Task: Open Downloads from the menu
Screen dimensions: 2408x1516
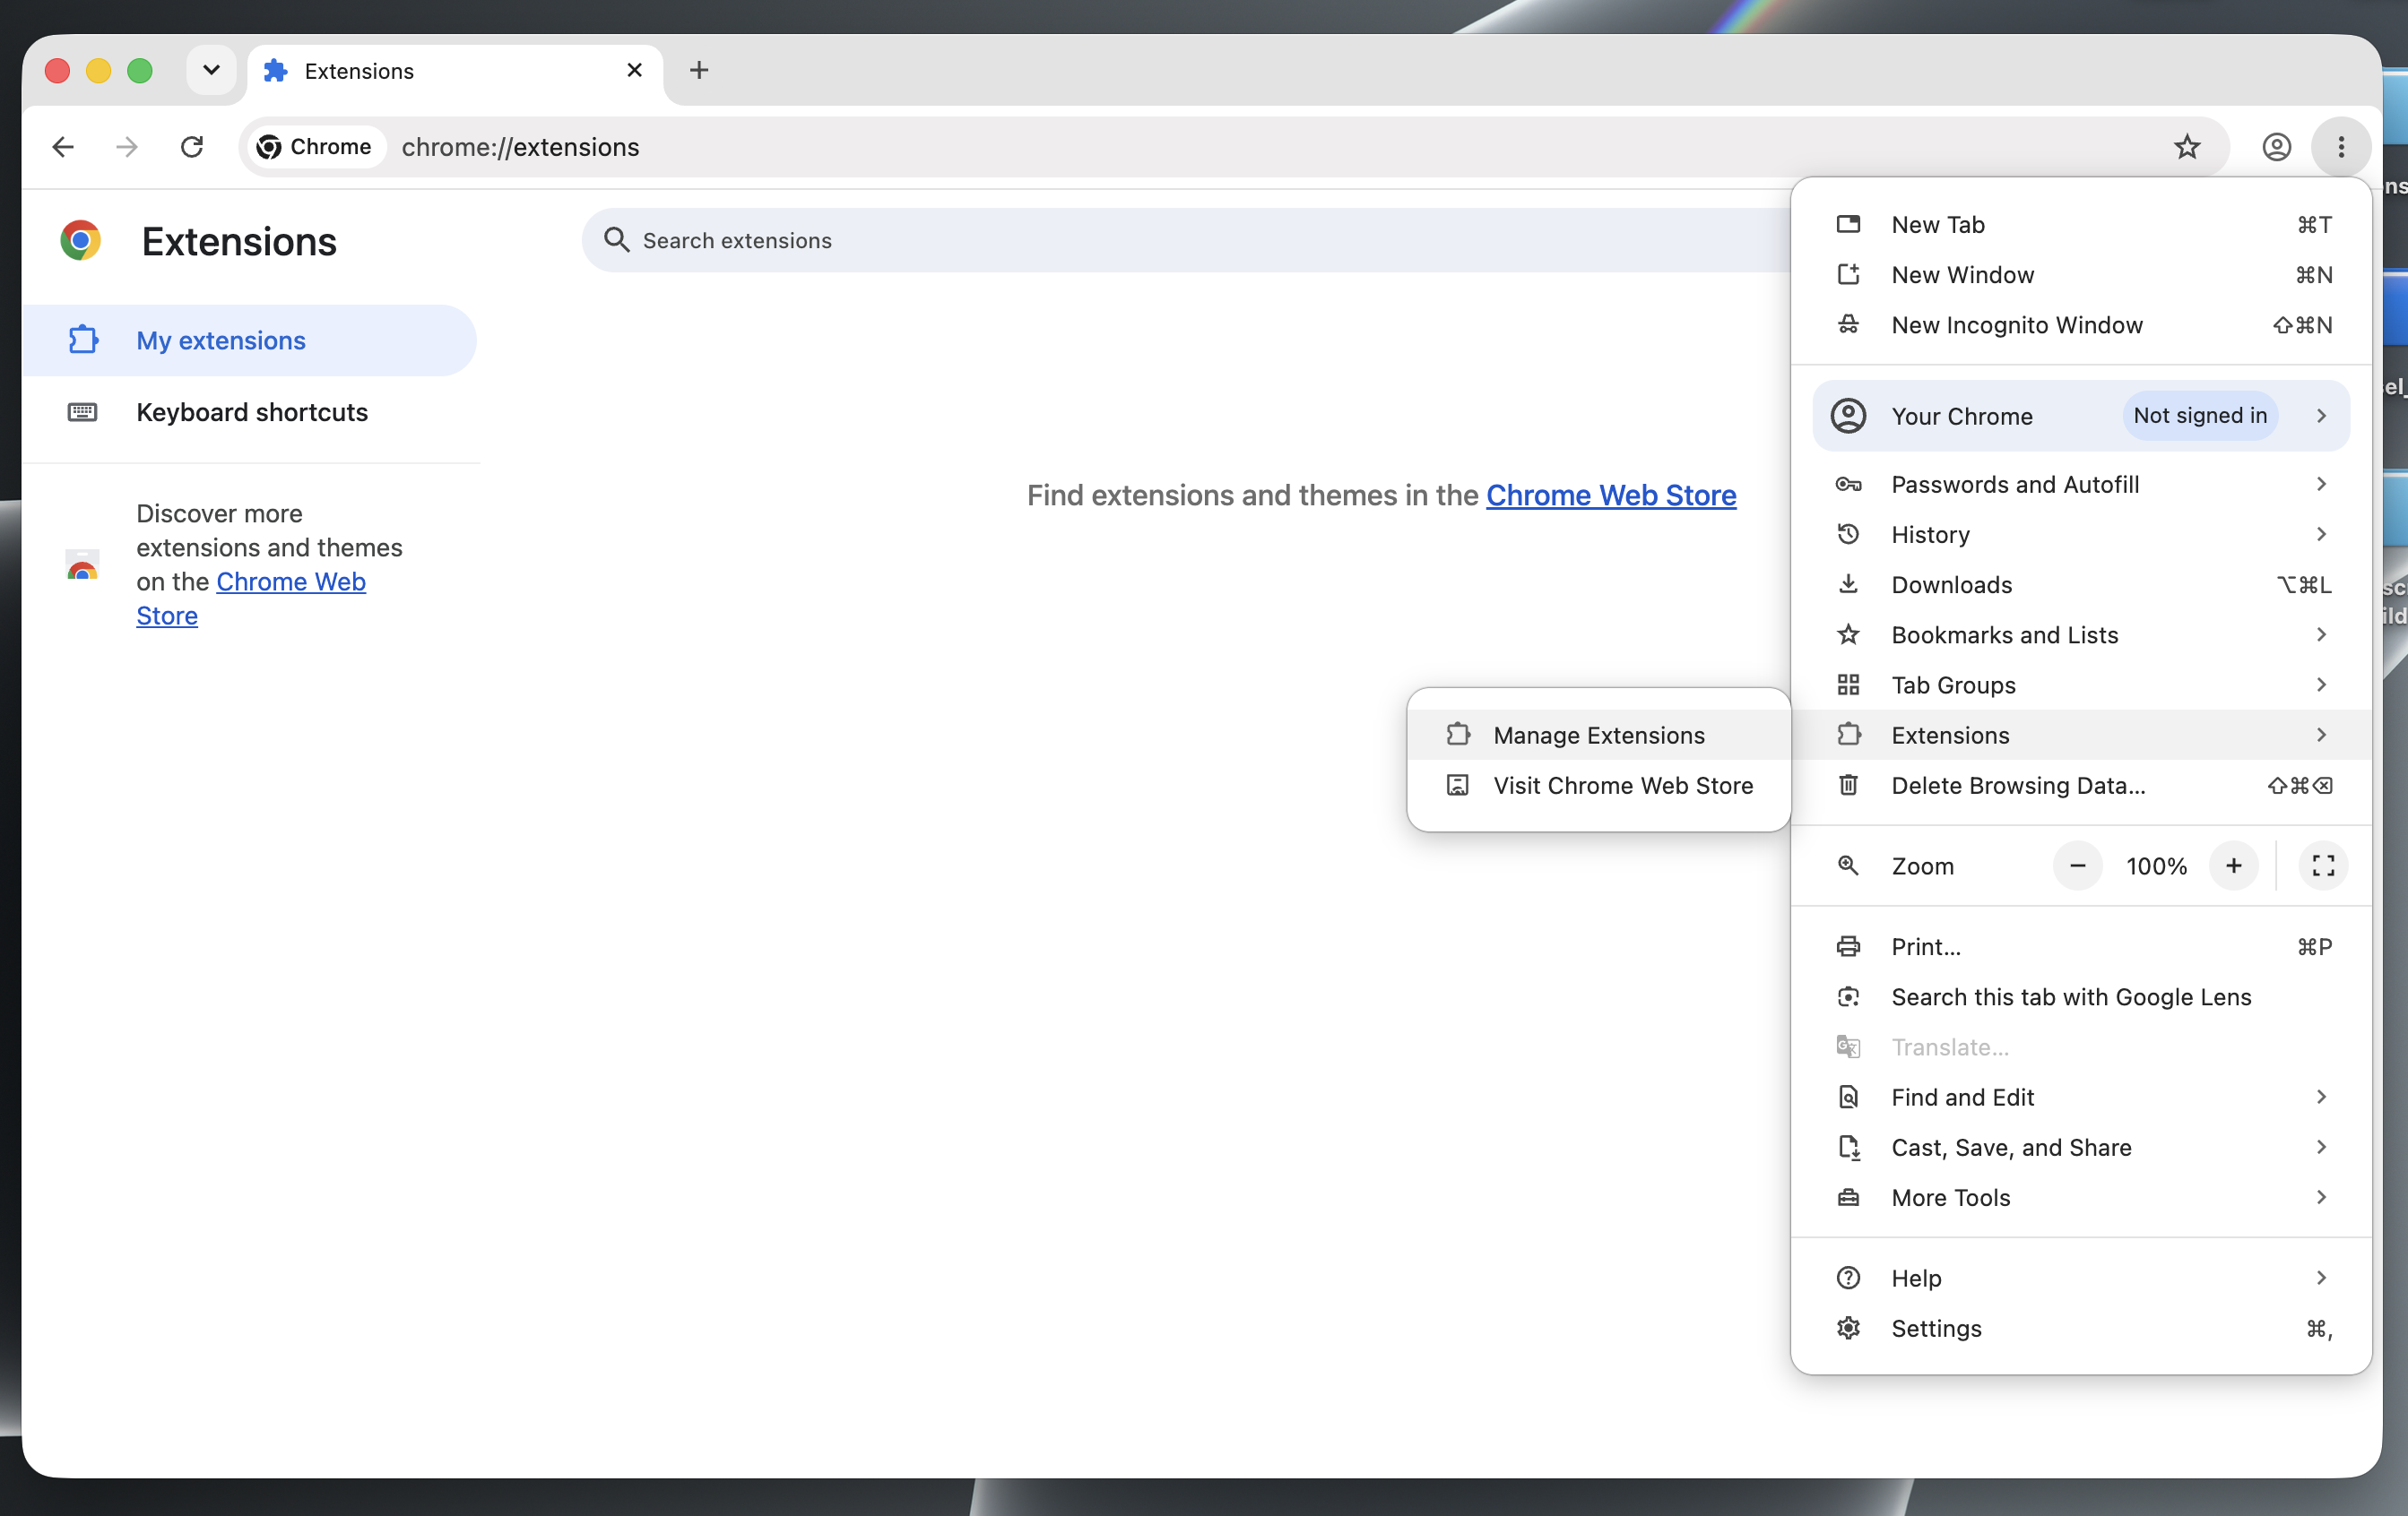Action: 2080,584
